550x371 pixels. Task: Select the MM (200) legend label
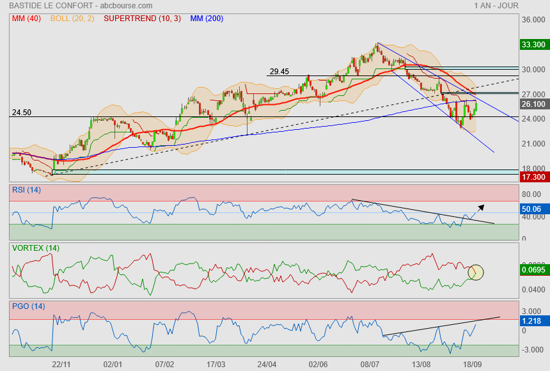click(x=205, y=19)
